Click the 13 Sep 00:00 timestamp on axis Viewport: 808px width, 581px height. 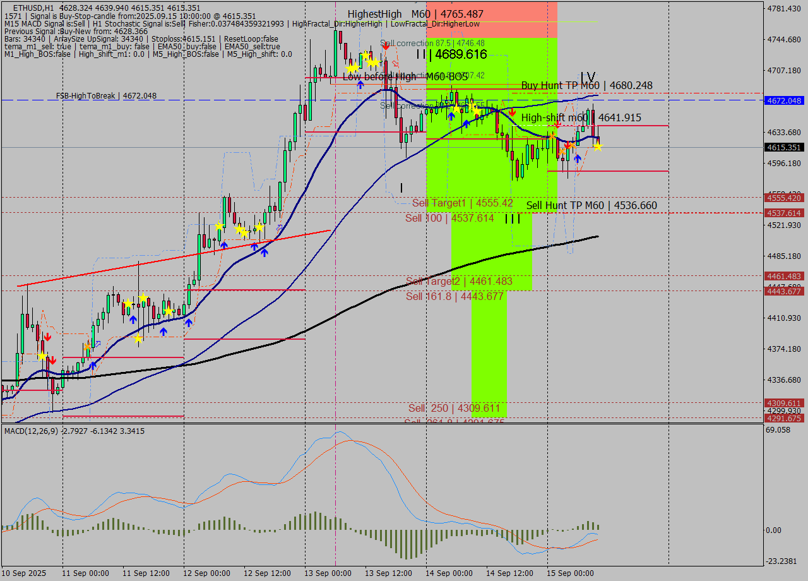328,573
